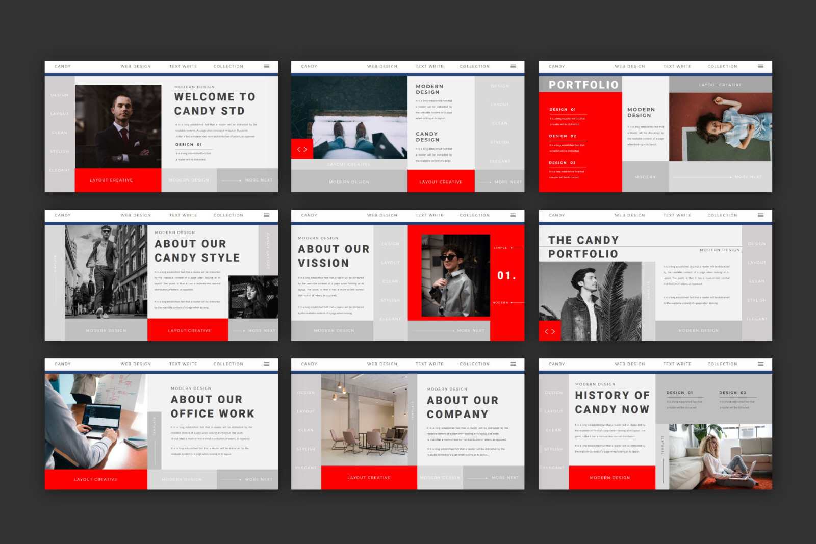Click hamburger icon on History of Candy Now slide

point(760,364)
